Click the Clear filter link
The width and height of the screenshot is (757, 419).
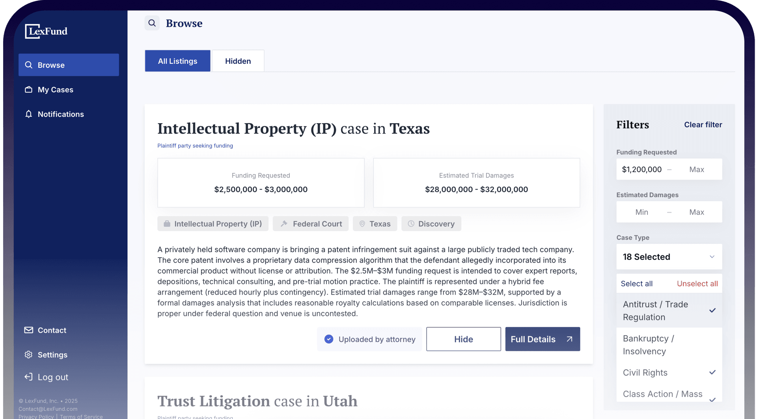click(x=703, y=124)
